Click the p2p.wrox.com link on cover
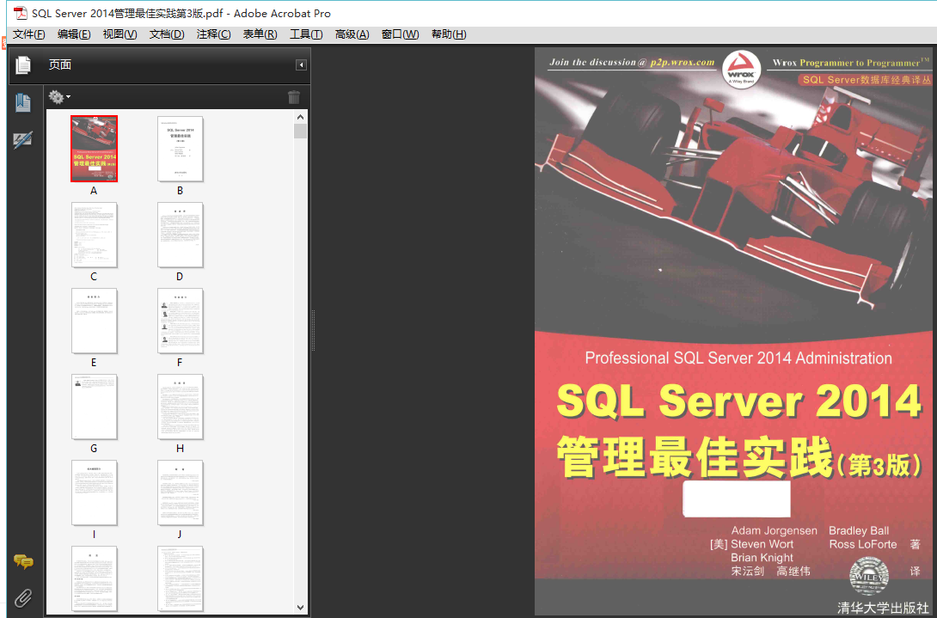The width and height of the screenshot is (937, 618). click(683, 62)
